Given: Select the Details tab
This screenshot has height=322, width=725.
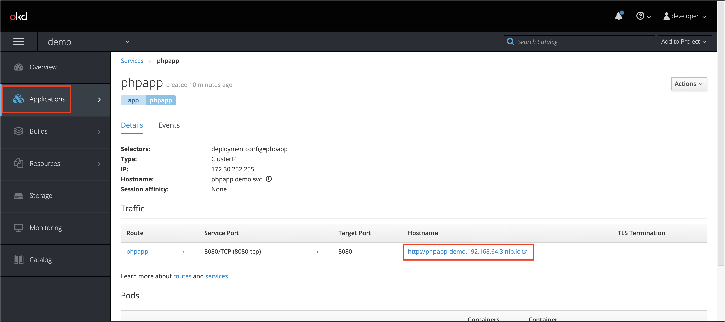Looking at the screenshot, I should tap(132, 125).
